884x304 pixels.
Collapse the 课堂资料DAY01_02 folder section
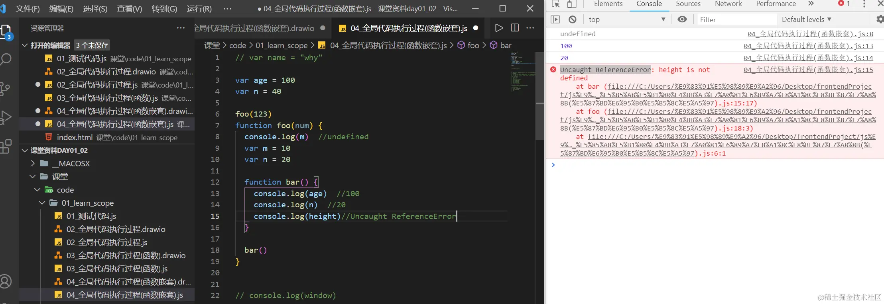[25, 150]
